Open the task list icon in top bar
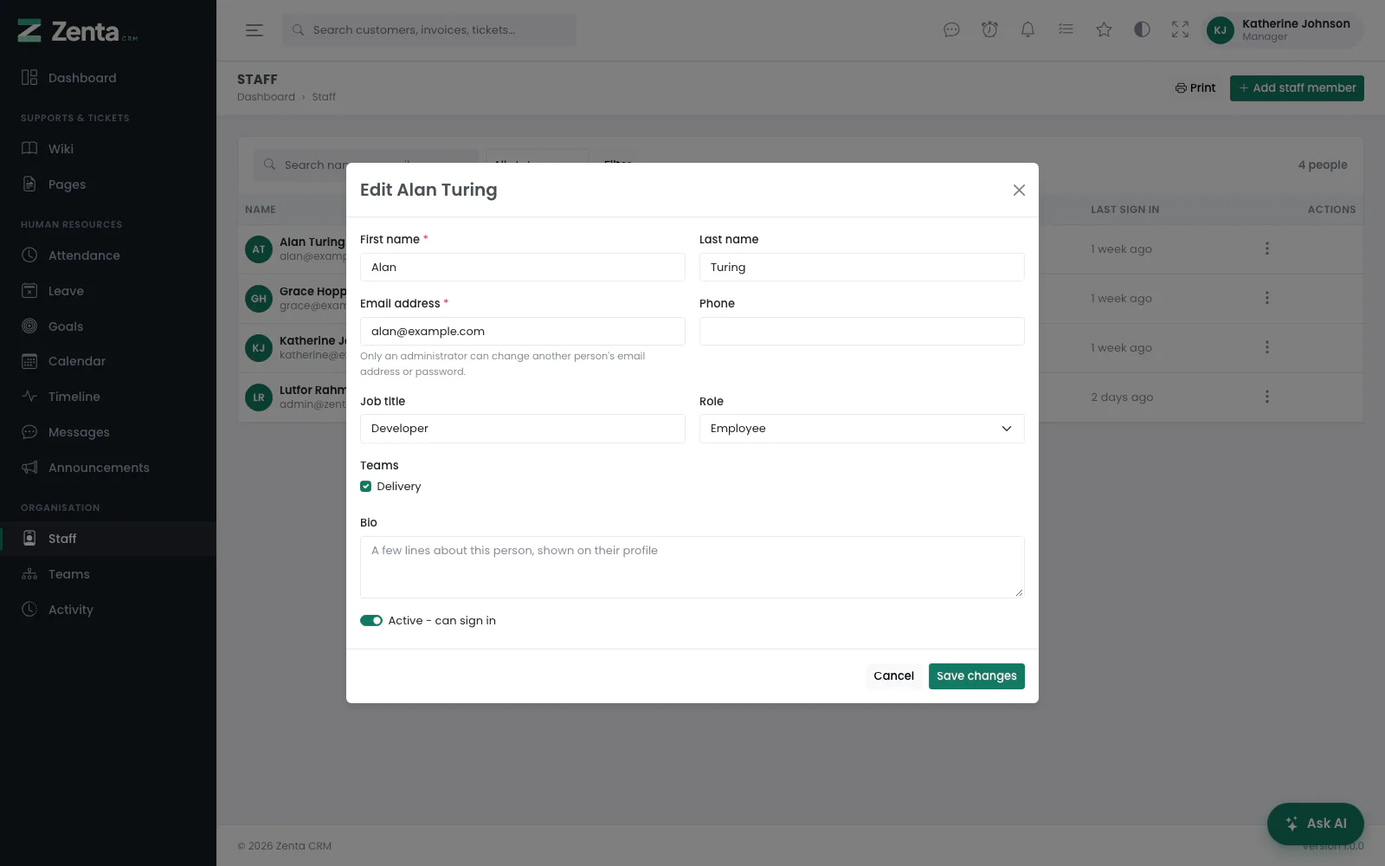Screen dimensions: 1385x866 tap(1066, 30)
